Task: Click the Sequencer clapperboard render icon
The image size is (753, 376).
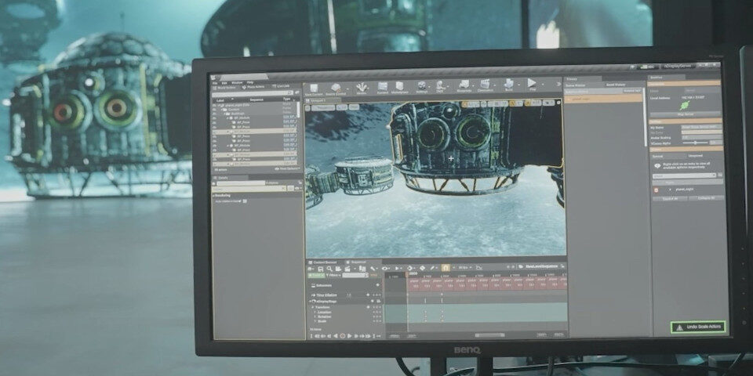Action: [x=347, y=269]
